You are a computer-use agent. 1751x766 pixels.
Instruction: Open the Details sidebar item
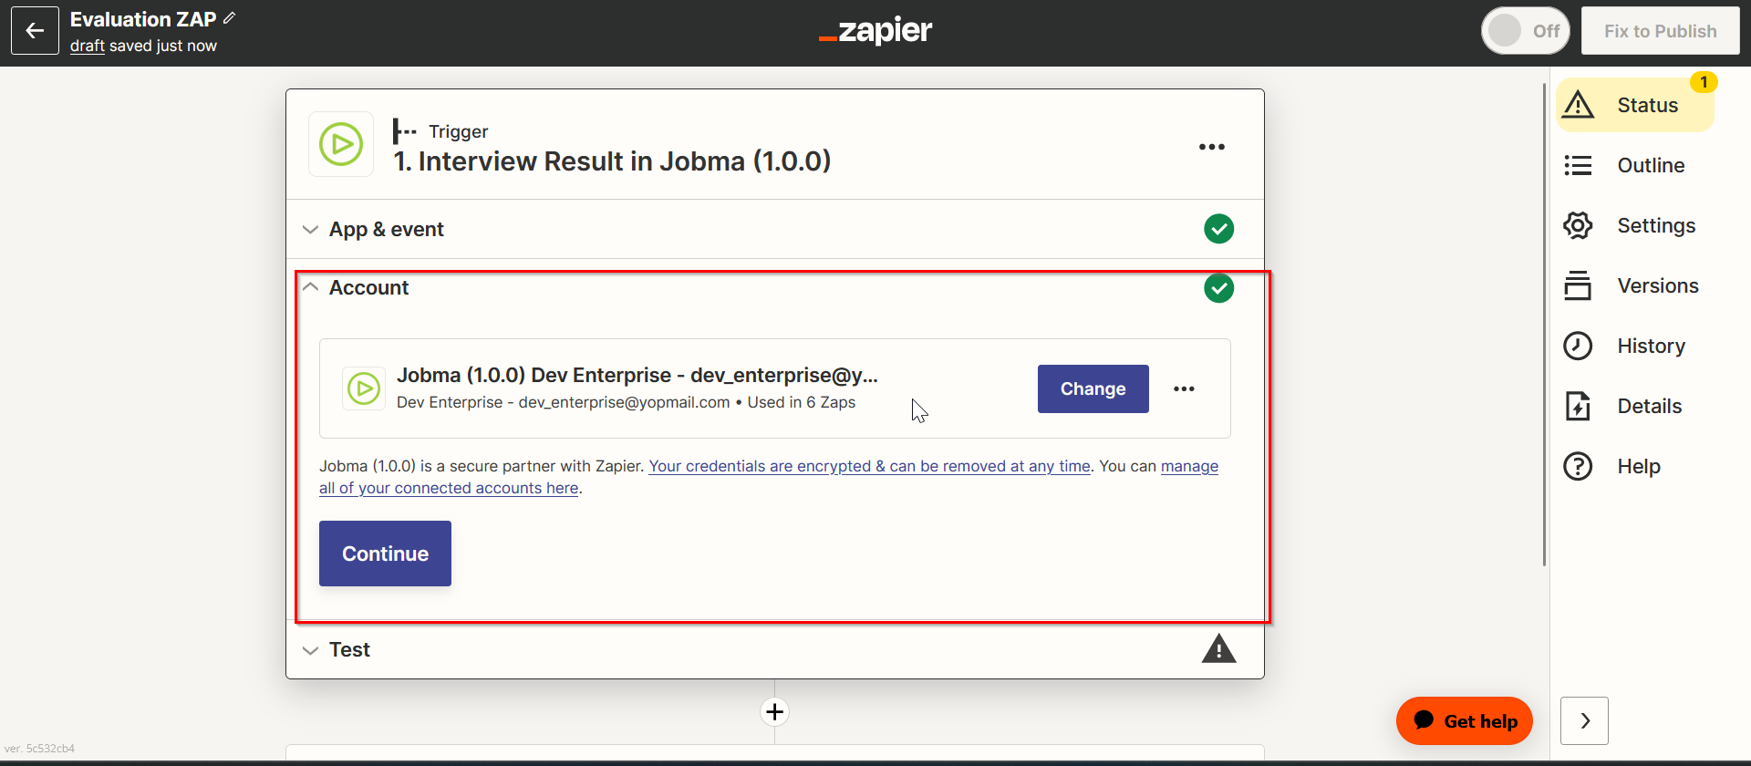tap(1649, 406)
